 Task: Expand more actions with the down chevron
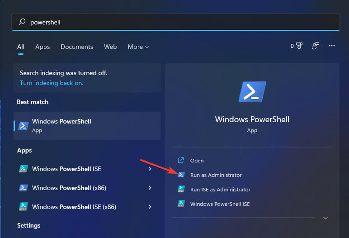[x=325, y=218]
